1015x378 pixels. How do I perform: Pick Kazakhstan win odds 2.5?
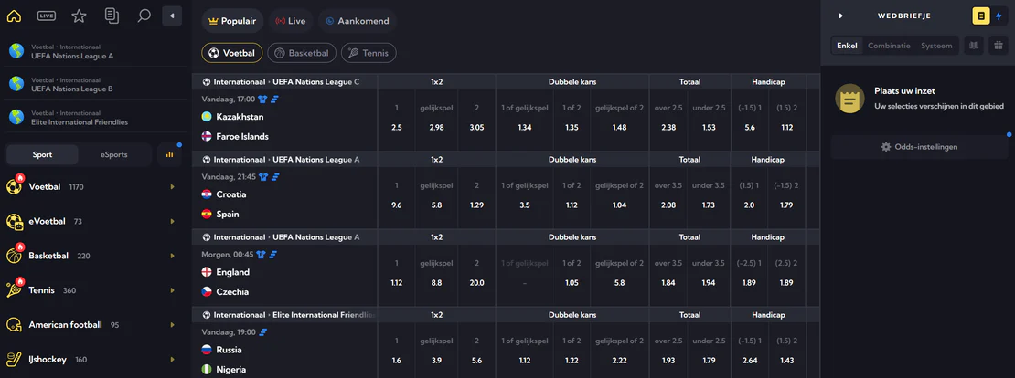[397, 127]
